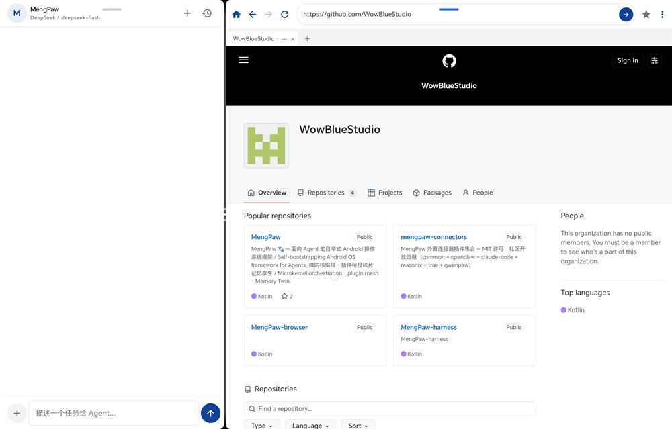
Task: Navigate back in browser
Action: click(x=253, y=14)
